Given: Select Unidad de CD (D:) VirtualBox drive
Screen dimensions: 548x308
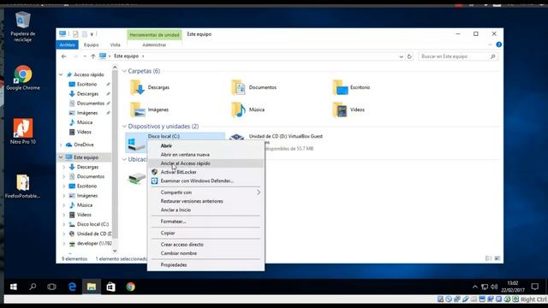Looking at the screenshot, I should pyautogui.click(x=285, y=136).
